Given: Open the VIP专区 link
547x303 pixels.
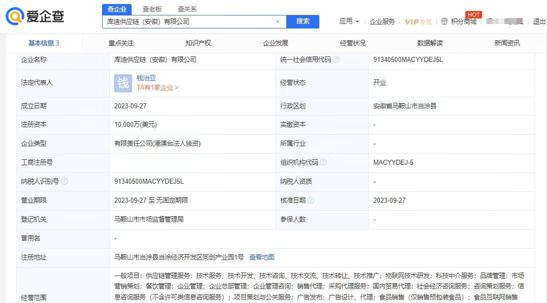Looking at the screenshot, I should click(x=418, y=21).
